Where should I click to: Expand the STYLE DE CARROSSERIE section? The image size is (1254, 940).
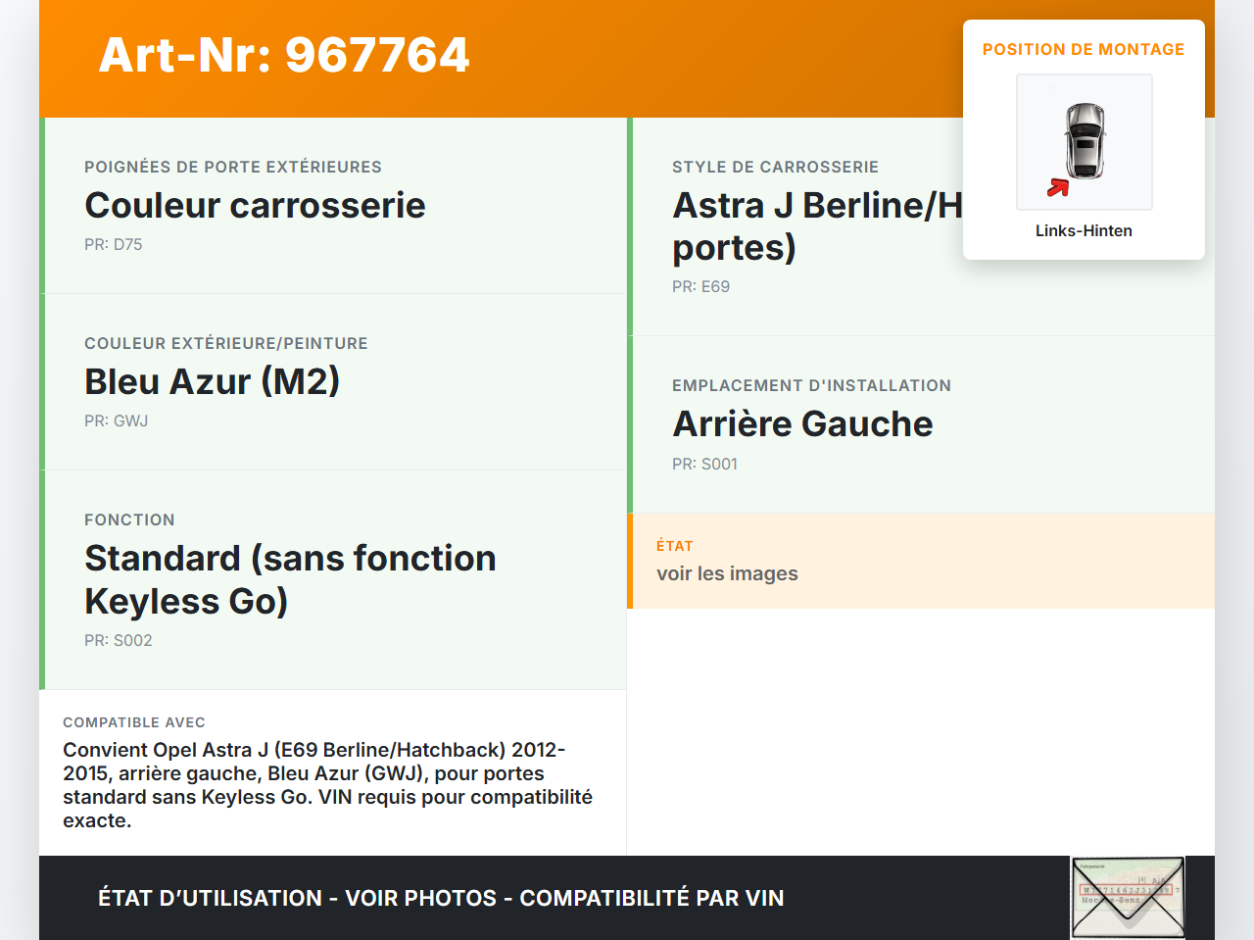point(775,167)
